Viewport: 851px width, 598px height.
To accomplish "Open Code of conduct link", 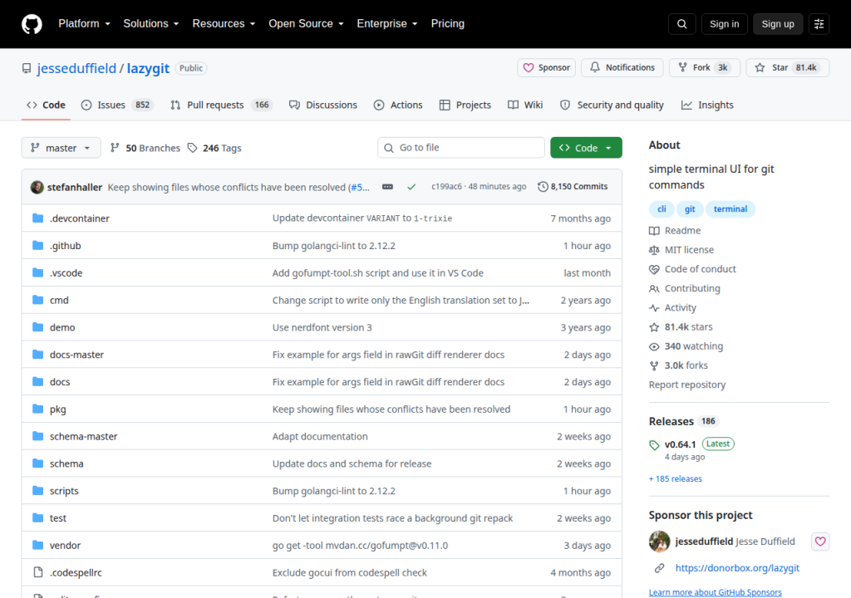I will point(692,269).
